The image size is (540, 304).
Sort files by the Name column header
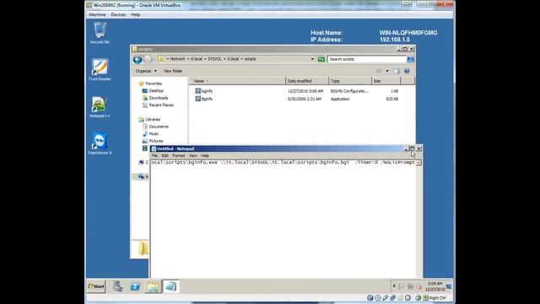[x=237, y=81]
